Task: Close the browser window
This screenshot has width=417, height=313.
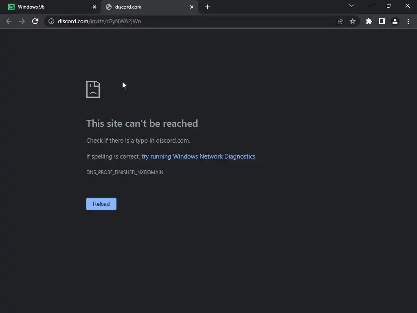Action: tap(407, 6)
